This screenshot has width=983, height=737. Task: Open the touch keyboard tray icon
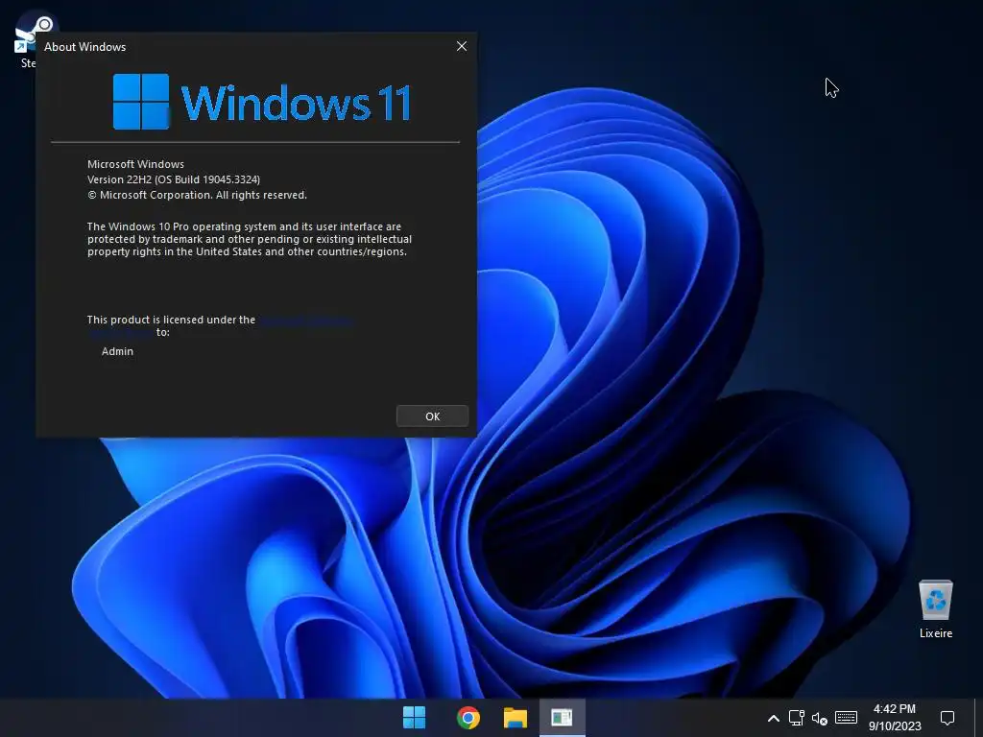coord(846,718)
